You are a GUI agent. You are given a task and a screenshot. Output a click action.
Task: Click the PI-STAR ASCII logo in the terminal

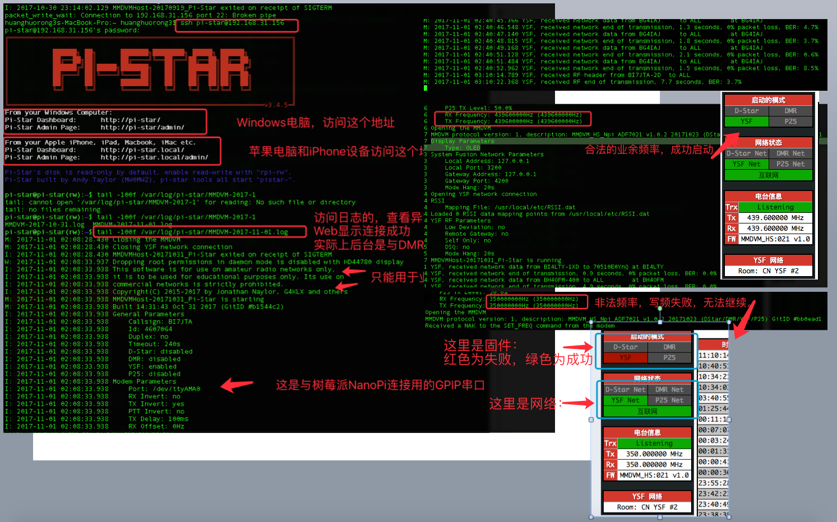tap(150, 70)
